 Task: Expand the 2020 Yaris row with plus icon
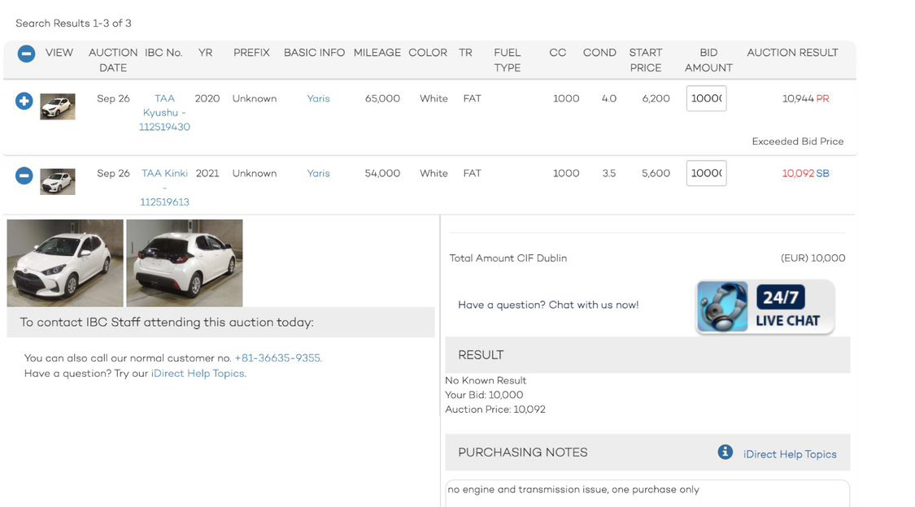(24, 101)
